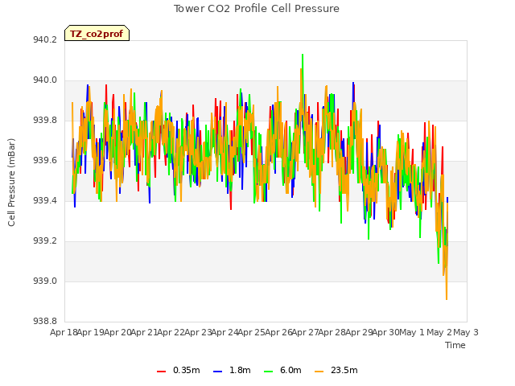Click the Apr 25 x-axis label
Viewport: 515px width, 386px height.
tap(252, 332)
